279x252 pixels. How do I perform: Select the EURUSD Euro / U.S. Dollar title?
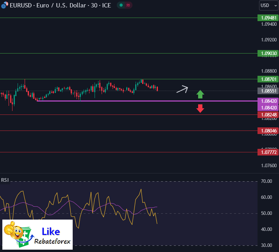click(60, 5)
